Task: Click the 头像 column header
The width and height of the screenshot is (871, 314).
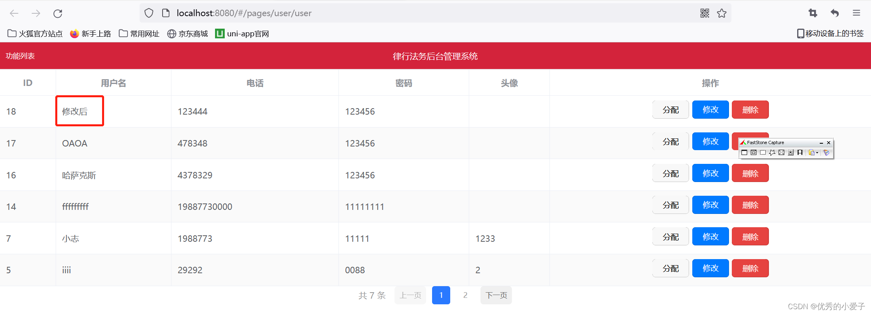Action: pyautogui.click(x=509, y=83)
